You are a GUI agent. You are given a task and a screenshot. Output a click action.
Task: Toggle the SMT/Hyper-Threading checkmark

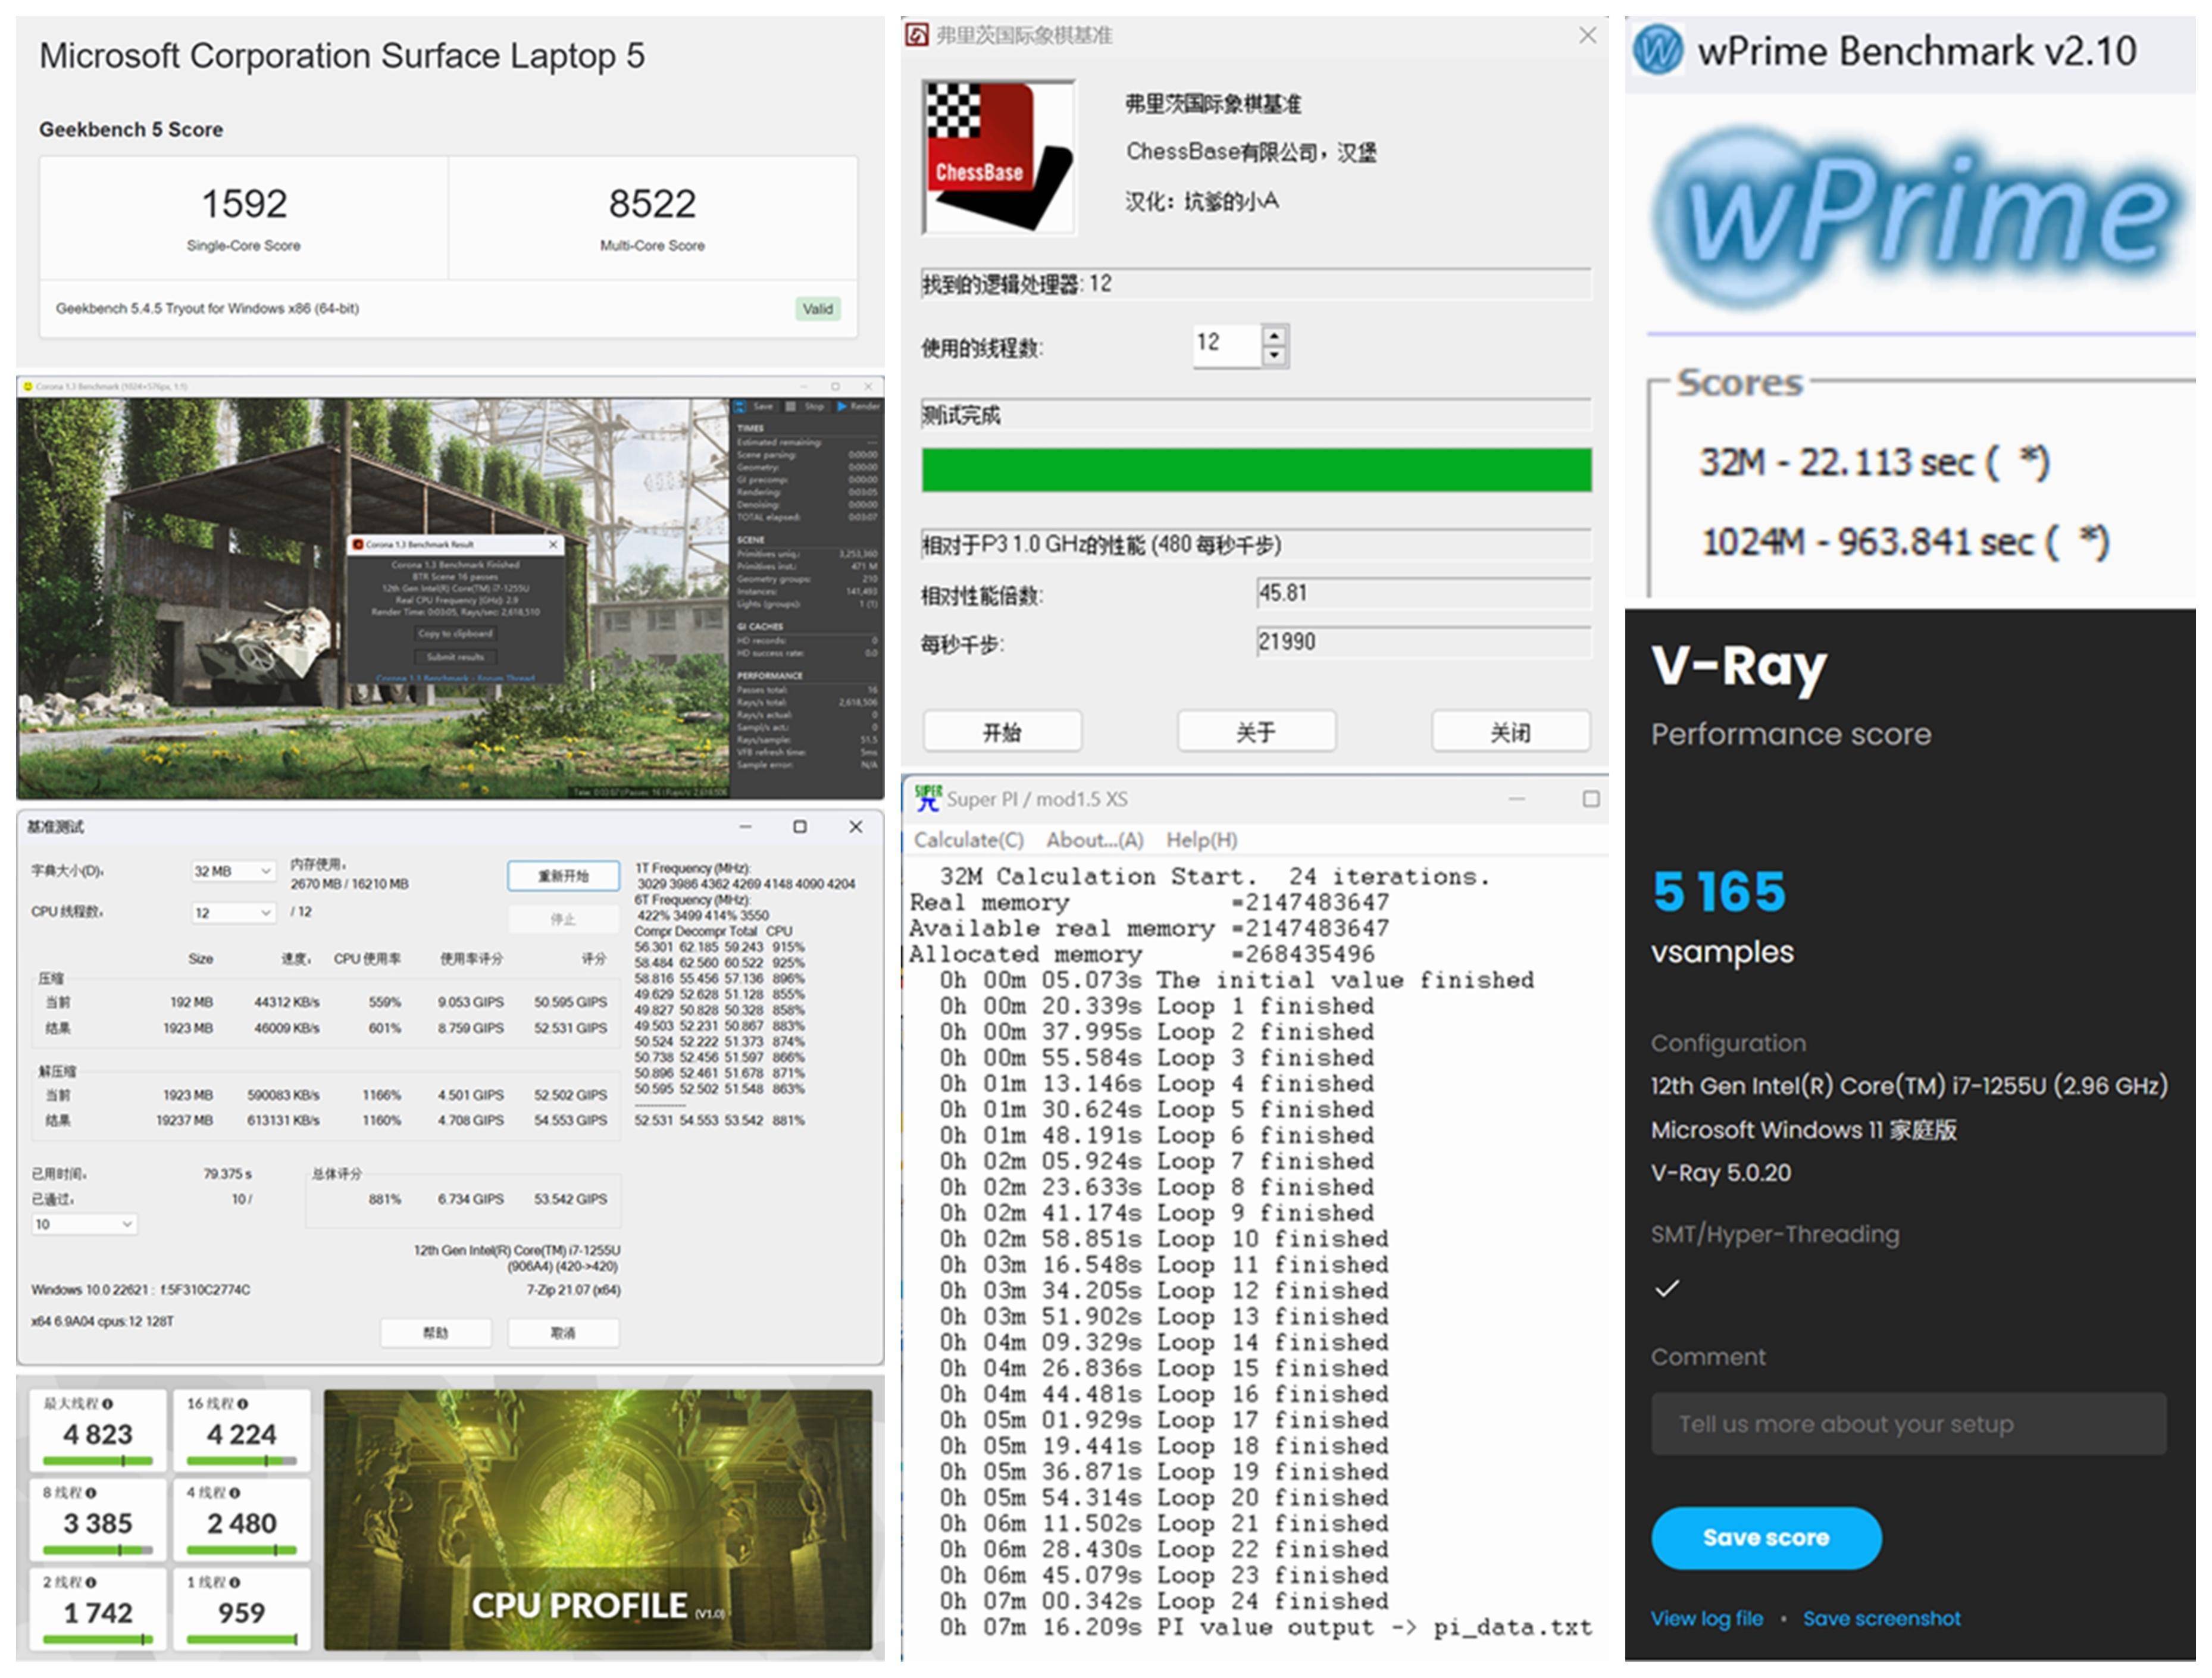[1666, 1288]
